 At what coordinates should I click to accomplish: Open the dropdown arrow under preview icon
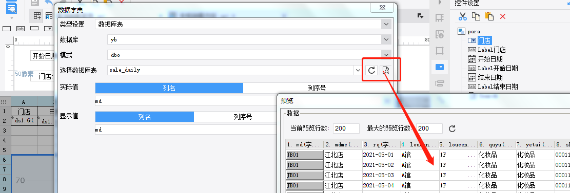click(12, 17)
